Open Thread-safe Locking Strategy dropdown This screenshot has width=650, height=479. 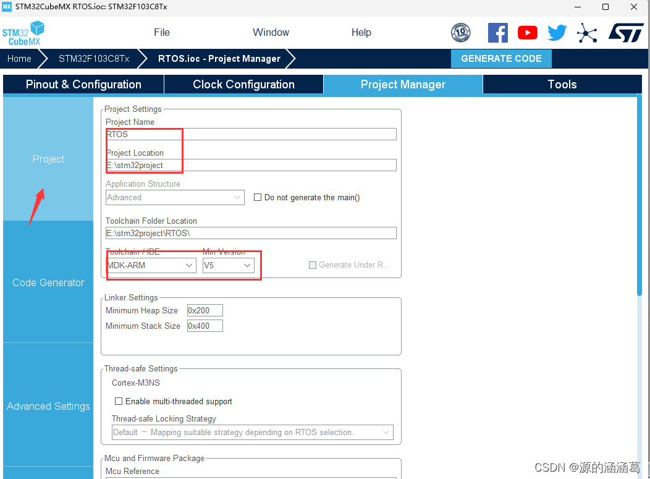[x=253, y=432]
